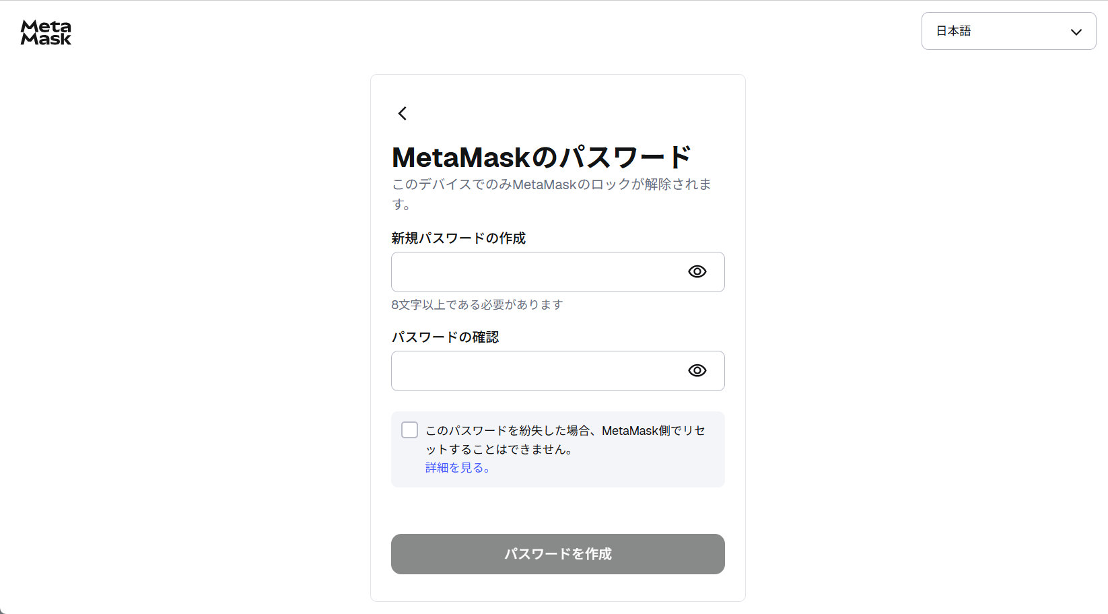Select the MetaMaskのパスワード heading
Image resolution: width=1108 pixels, height=614 pixels.
click(x=541, y=156)
